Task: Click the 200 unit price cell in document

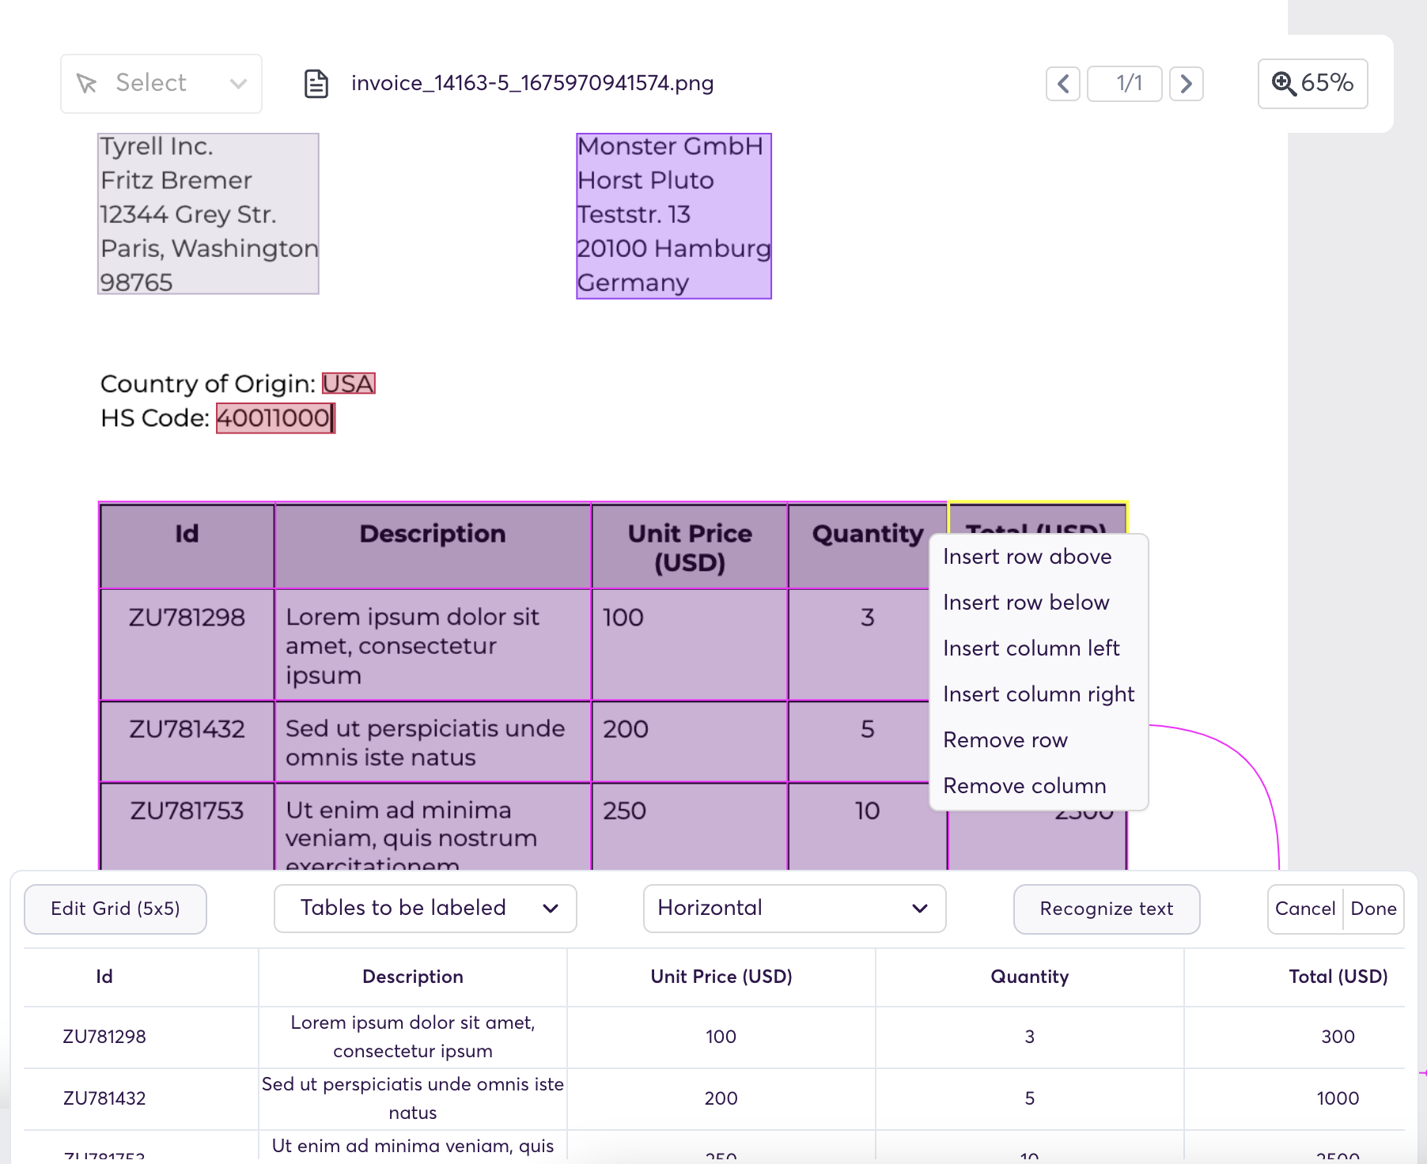Action: [x=690, y=742]
